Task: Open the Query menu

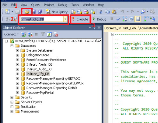Action: [36, 5]
